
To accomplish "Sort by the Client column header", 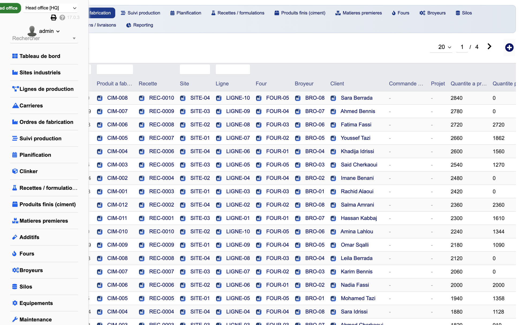I will (x=337, y=84).
